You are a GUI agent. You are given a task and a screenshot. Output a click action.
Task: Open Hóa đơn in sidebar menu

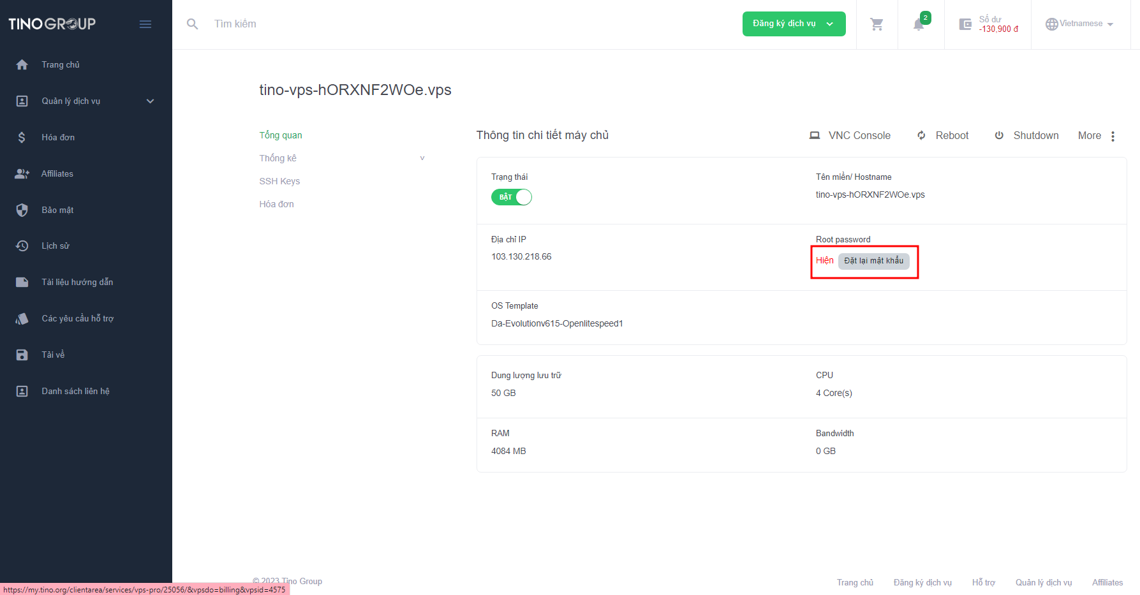click(x=58, y=138)
